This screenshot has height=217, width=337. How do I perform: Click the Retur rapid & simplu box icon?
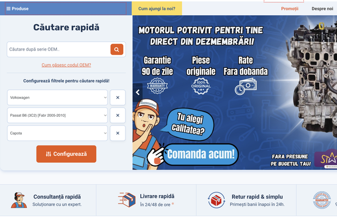point(216,200)
